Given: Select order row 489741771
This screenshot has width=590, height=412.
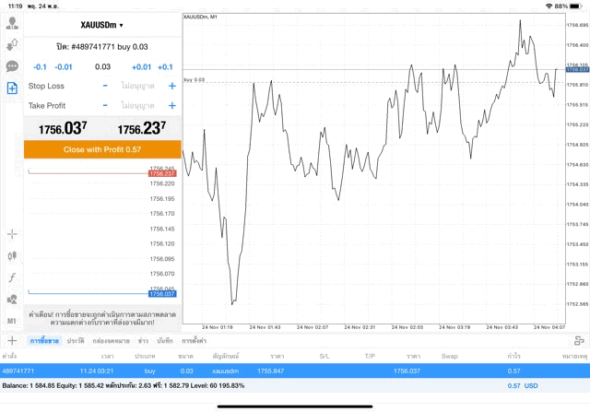Looking at the screenshot, I should point(295,371).
